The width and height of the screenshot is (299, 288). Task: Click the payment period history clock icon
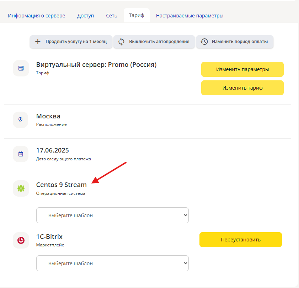[204, 42]
